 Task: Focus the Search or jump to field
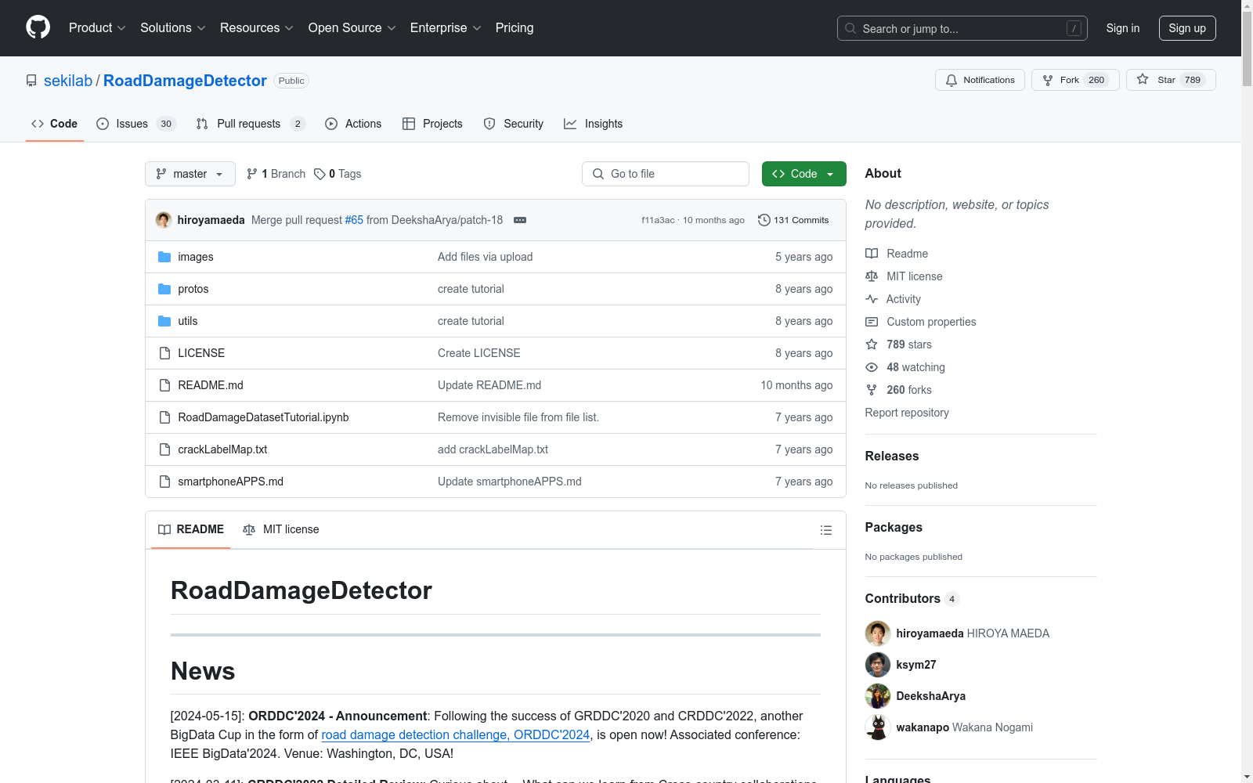pyautogui.click(x=962, y=28)
